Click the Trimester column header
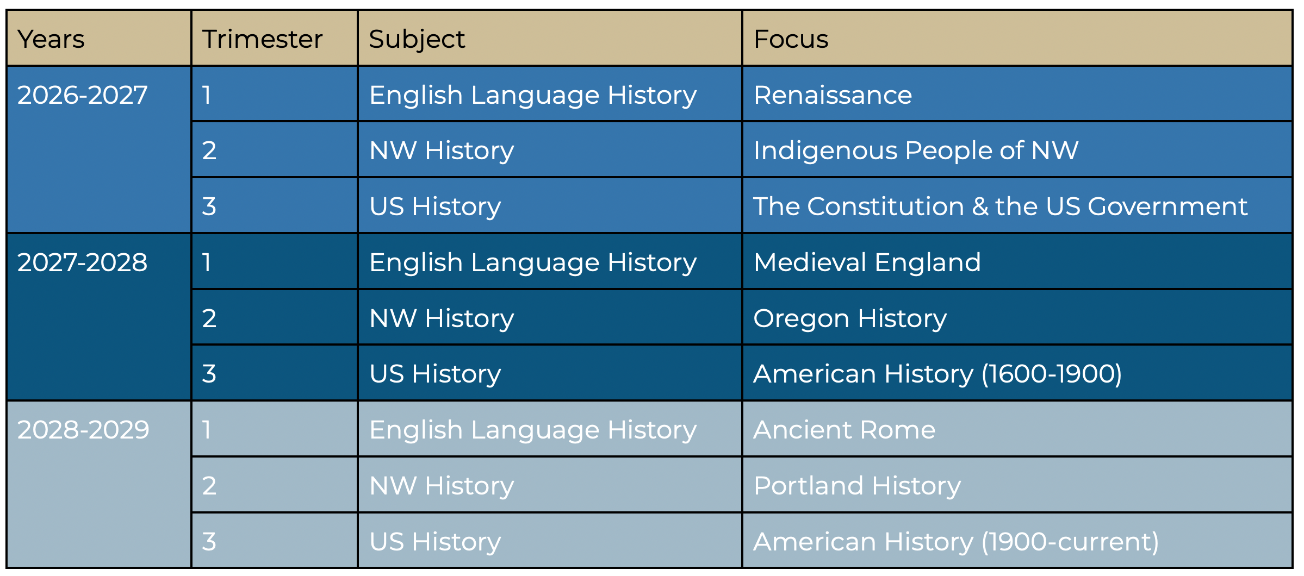Image resolution: width=1304 pixels, height=576 pixels. click(x=275, y=39)
